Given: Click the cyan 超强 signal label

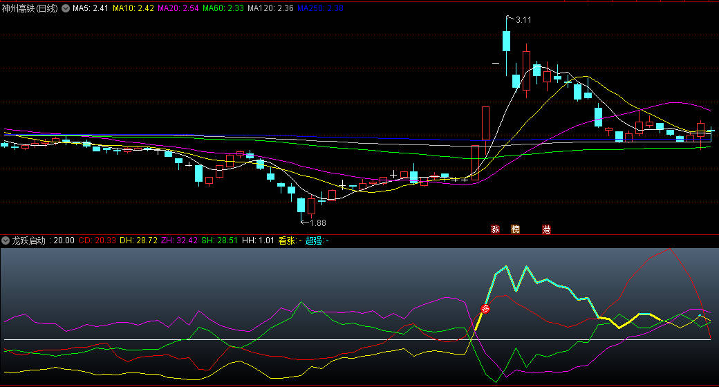Looking at the screenshot, I should pyautogui.click(x=317, y=240).
